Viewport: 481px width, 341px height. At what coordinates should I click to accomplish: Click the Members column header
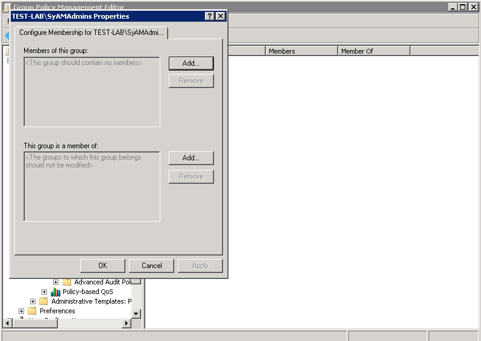pyautogui.click(x=301, y=51)
